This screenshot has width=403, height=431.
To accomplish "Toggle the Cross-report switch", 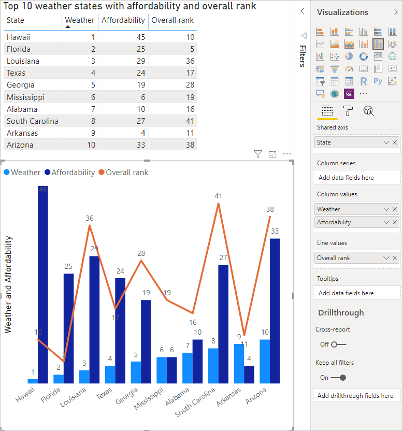I will click(x=338, y=344).
